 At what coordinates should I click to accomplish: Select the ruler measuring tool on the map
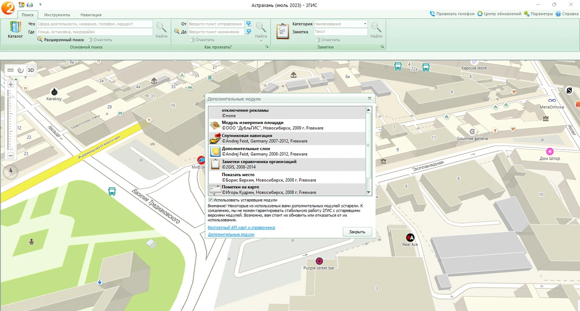pyautogui.click(x=11, y=70)
